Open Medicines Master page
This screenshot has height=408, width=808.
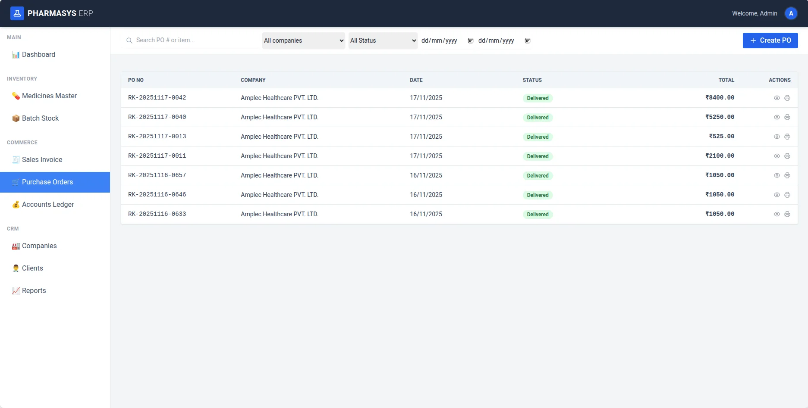pyautogui.click(x=55, y=96)
